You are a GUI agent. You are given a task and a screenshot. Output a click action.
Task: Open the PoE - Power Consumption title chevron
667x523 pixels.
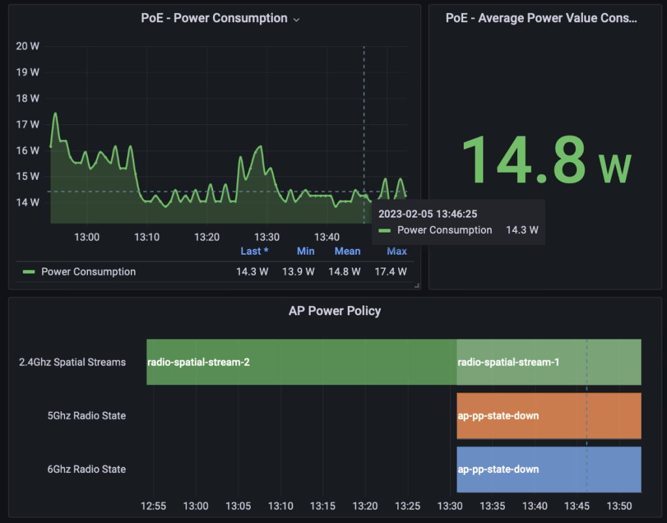click(x=296, y=20)
